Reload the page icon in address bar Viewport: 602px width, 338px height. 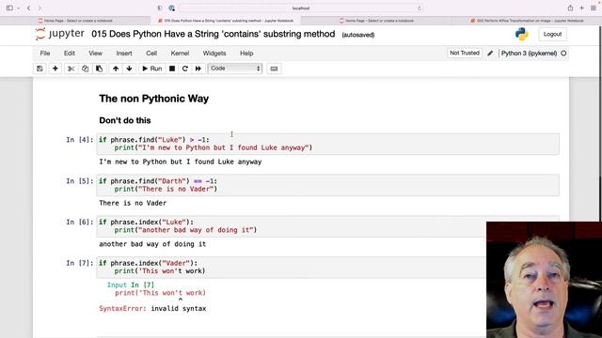point(420,8)
